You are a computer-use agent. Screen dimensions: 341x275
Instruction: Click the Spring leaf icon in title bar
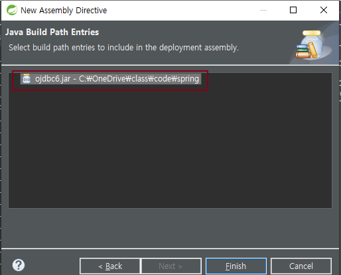click(x=12, y=10)
